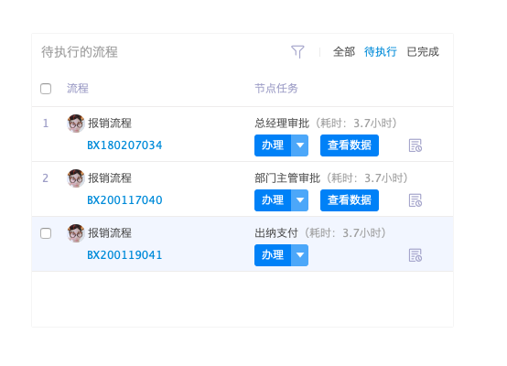
Task: Check the checkbox for BX200119041 row
Action: coord(46,233)
